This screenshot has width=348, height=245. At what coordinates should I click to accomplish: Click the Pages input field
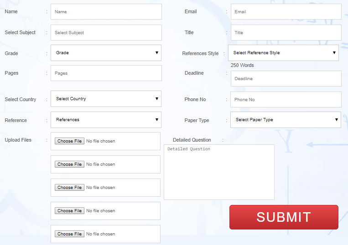[x=106, y=73]
